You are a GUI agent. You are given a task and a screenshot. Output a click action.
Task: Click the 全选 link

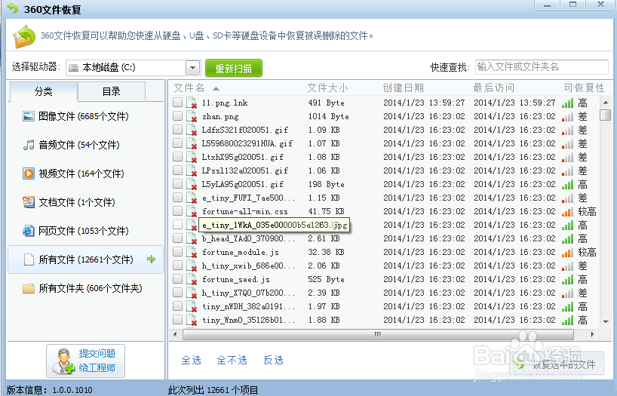192,360
